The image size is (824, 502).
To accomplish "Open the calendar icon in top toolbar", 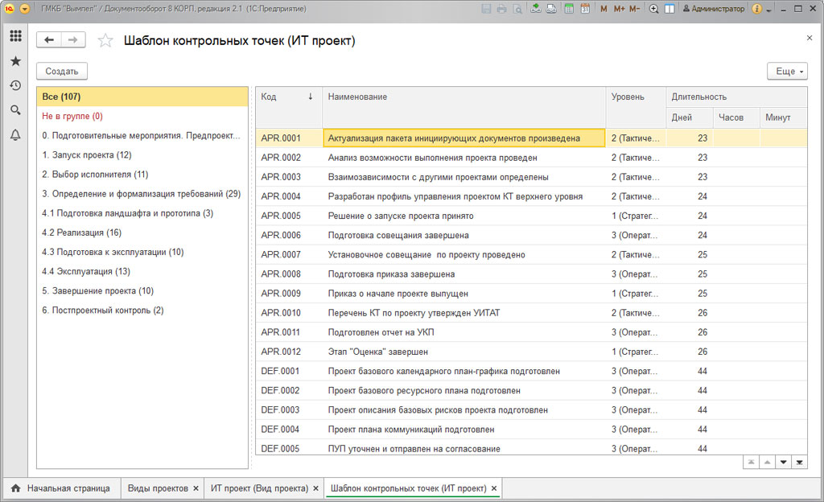I will click(585, 9).
